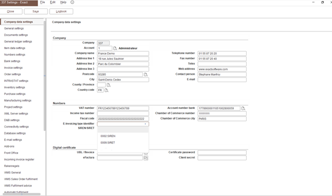Open INTRASTAT settings
Screen dimensions: 332x196
coord(16,81)
